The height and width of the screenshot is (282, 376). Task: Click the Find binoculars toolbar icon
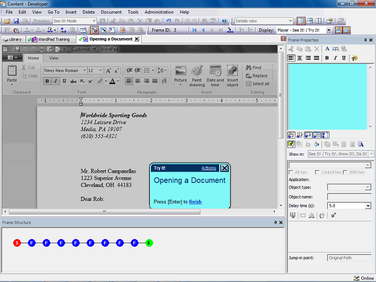pos(204,21)
